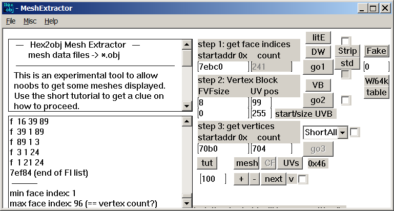Image resolution: width=394 pixels, height=211 pixels.
Task: Click the Hex2obj application icon in title bar
Action: pos(9,8)
